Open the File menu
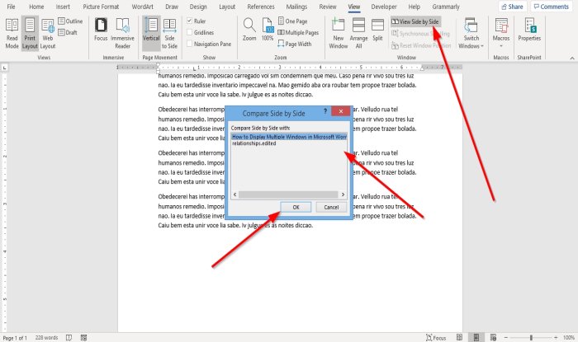Viewport: 578px width, 342px height. [12, 7]
